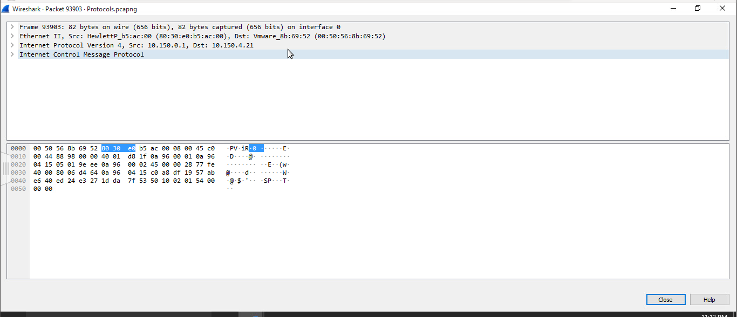The image size is (737, 317).
Task: Expand the Internet Control Message Protocol section
Action: [12, 54]
